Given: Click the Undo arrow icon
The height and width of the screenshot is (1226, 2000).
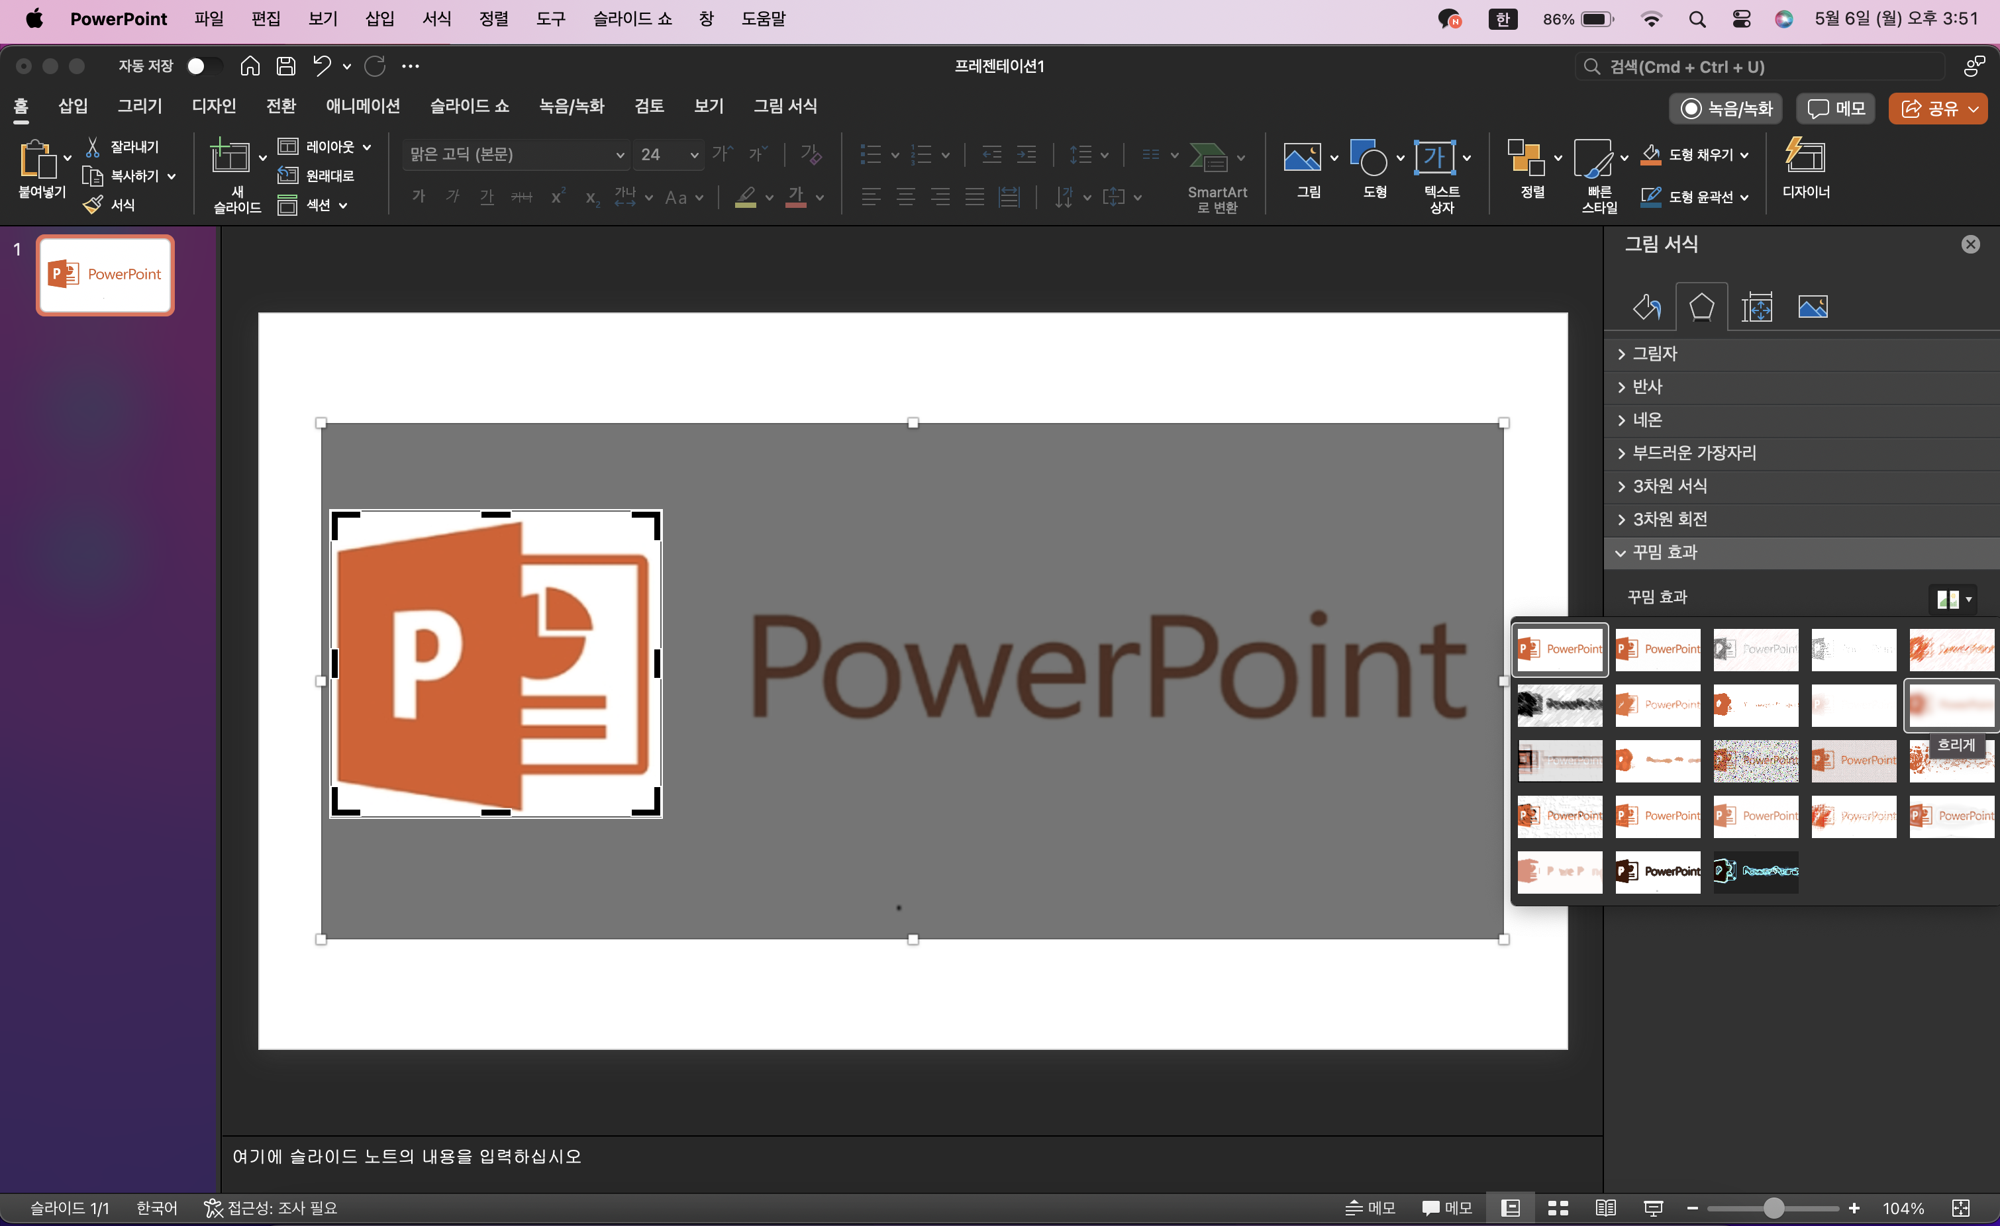Looking at the screenshot, I should [323, 66].
